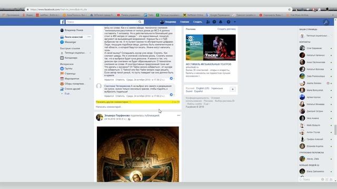The width and height of the screenshot is (337, 189).
Task: Open Теплица социальных under Ваши страницы
Action: (314, 36)
